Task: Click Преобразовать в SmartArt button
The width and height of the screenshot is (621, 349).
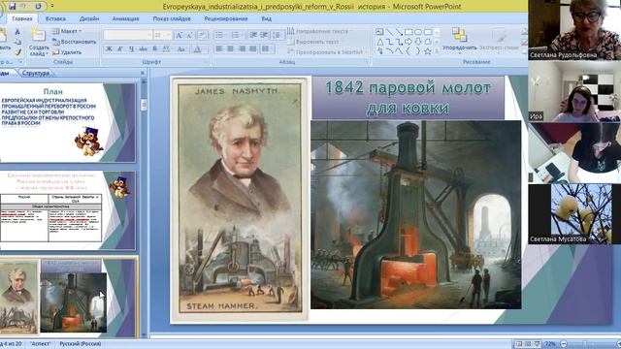Action: (x=326, y=51)
